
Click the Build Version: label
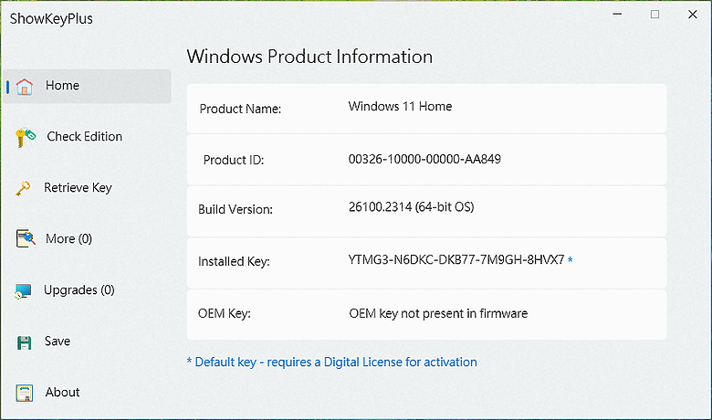point(236,209)
